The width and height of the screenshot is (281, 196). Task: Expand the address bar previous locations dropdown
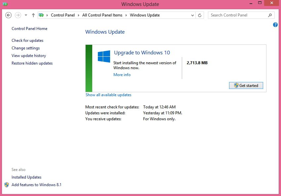pos(193,15)
